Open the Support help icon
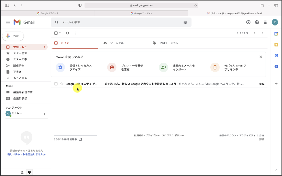Viewport: 282px width, 176px height. [x=248, y=22]
